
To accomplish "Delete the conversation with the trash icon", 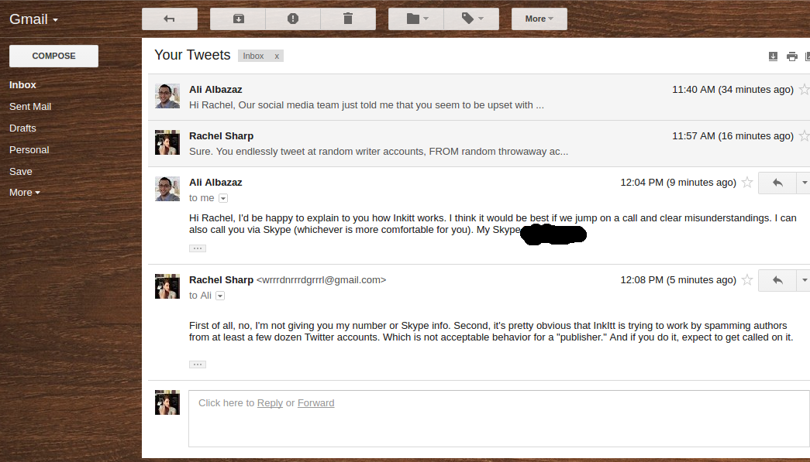I will [x=348, y=19].
